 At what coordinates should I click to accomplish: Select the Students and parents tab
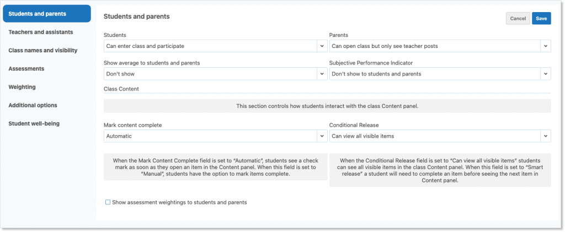pyautogui.click(x=46, y=14)
